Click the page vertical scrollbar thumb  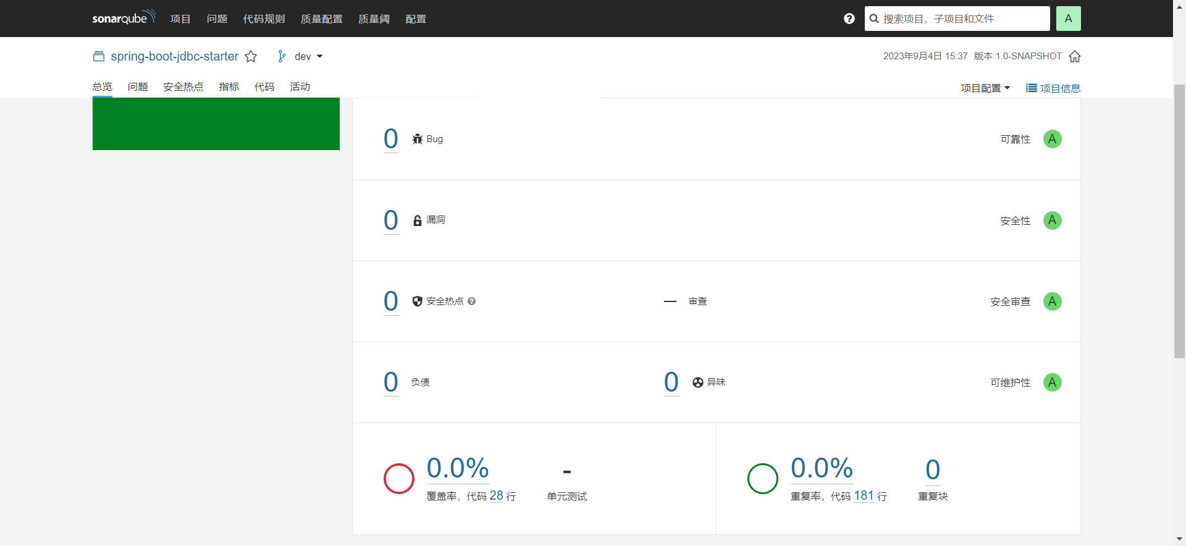[x=1179, y=221]
